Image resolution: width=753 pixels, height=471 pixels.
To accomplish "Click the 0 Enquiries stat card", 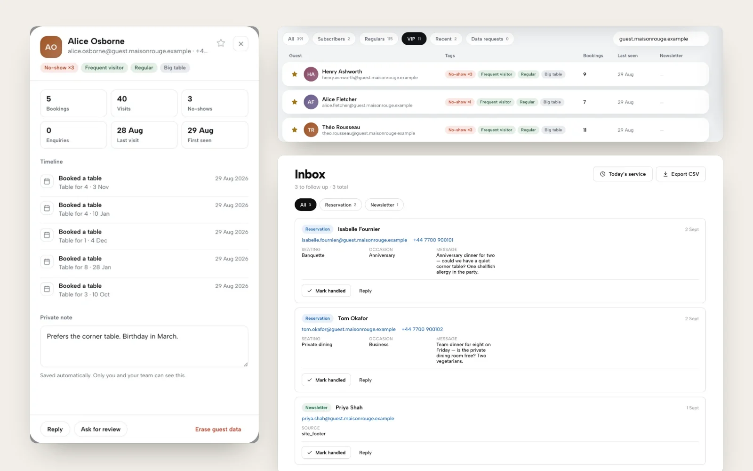I will [x=73, y=135].
